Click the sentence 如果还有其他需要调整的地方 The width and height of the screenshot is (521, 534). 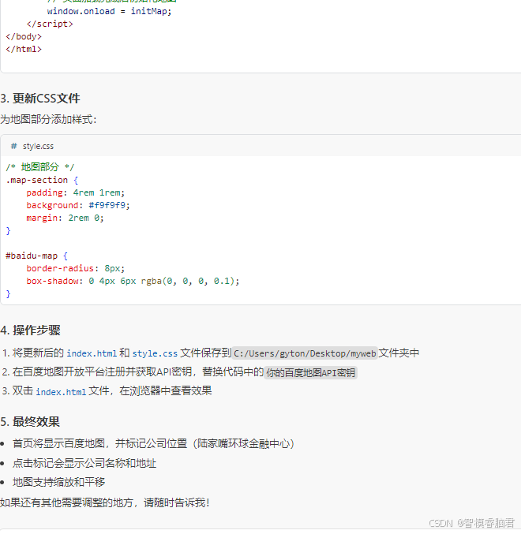tap(105, 502)
